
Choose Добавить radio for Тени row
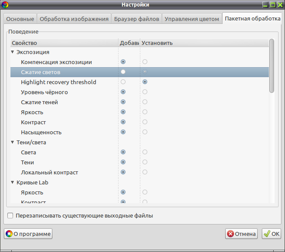123,162
